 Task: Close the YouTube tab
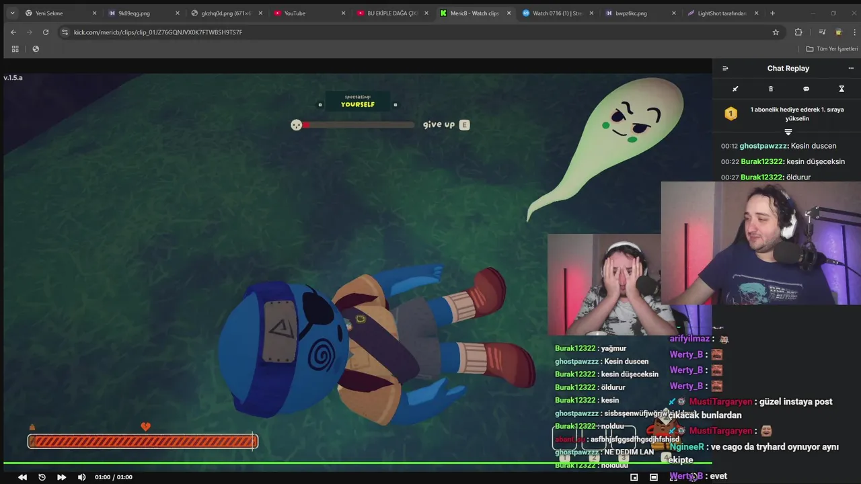343,13
